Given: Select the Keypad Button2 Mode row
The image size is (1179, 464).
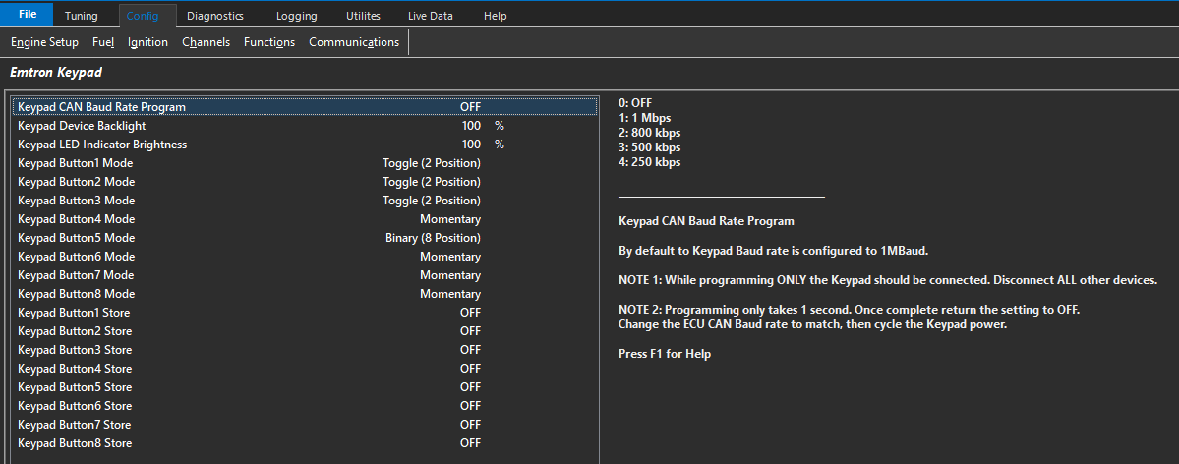Looking at the screenshot, I should (x=305, y=182).
